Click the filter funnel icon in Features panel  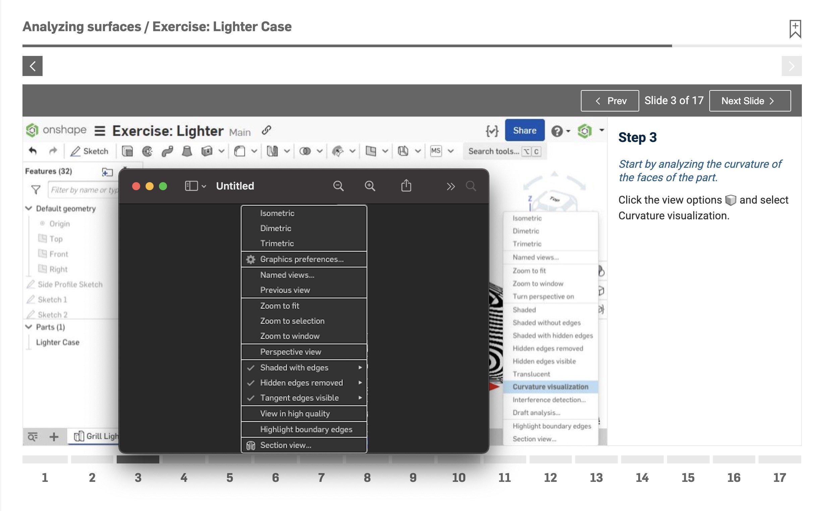[x=36, y=190]
